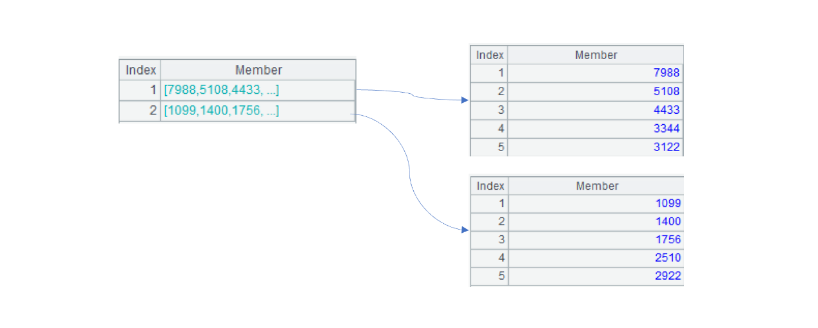
Task: Open the [7988,5108,4433, ...] sequence member
Action: click(x=222, y=90)
